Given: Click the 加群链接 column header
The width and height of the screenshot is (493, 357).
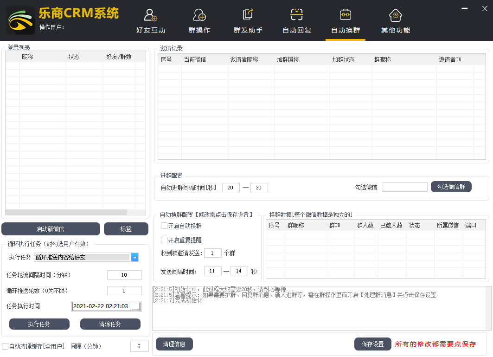Looking at the screenshot, I should pyautogui.click(x=288, y=59).
